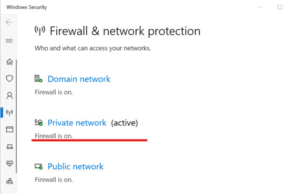Open Virus & threat protection shield icon
Viewport: 289px width, 194px height.
pyautogui.click(x=9, y=79)
